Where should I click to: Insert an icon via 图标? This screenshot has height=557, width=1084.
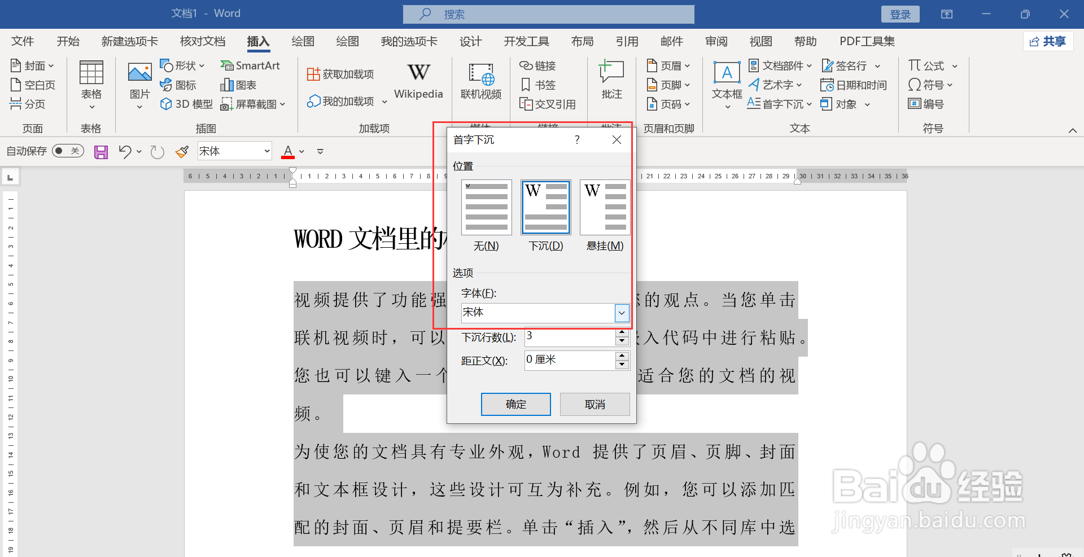click(x=178, y=85)
